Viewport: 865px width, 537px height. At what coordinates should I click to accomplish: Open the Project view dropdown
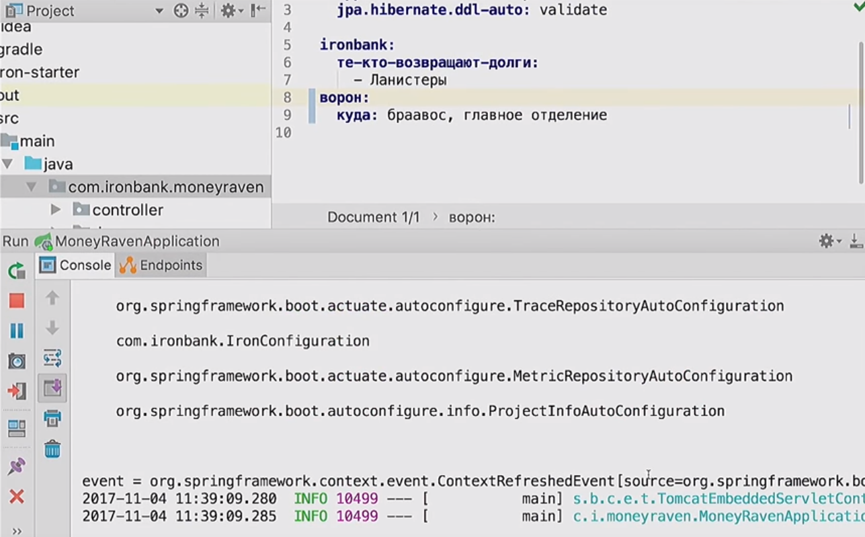click(159, 11)
